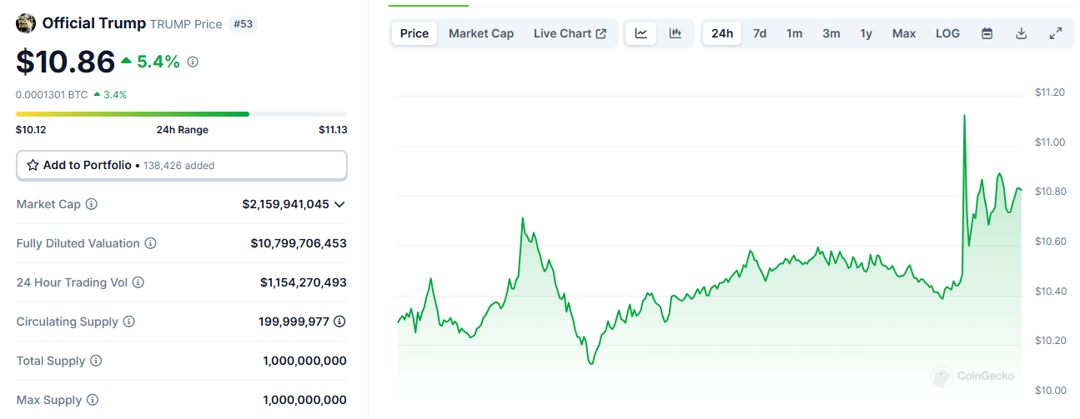Screen dimensions: 1080x419
Task: Click the info icon next to Circulating Supply label
Action: (x=129, y=322)
